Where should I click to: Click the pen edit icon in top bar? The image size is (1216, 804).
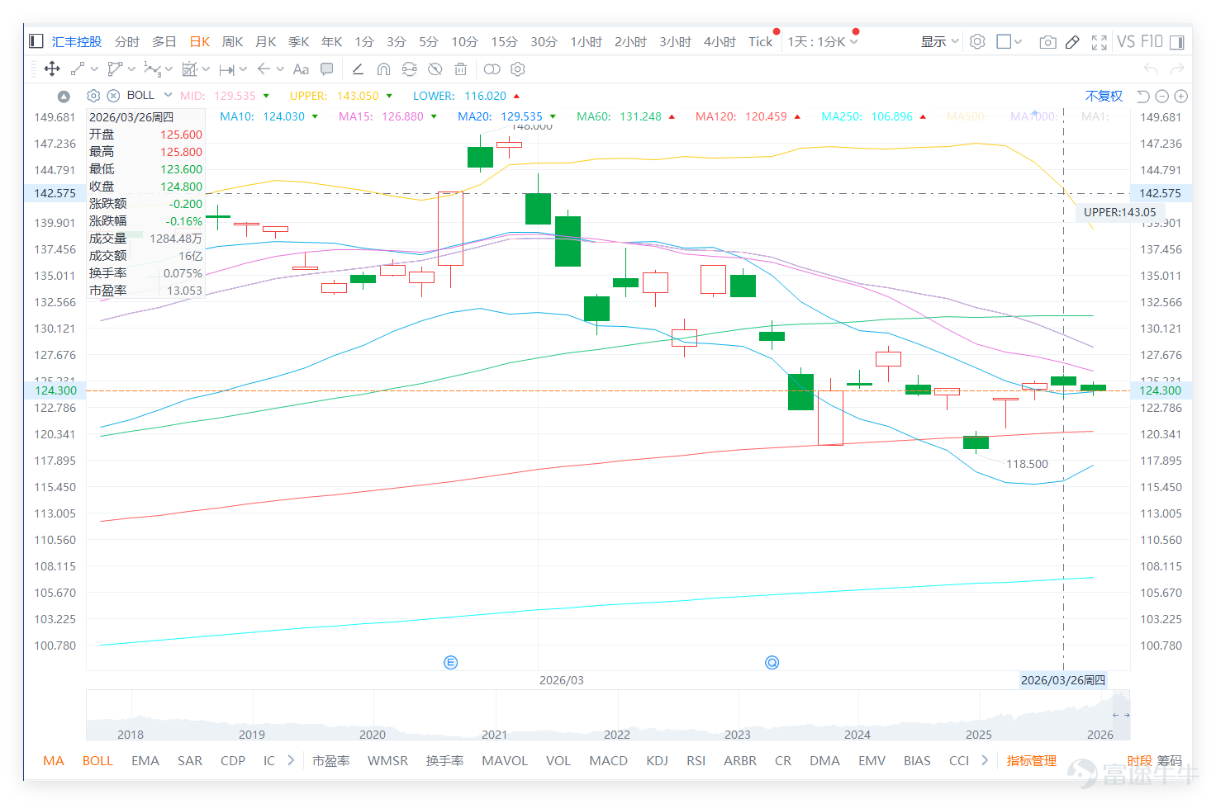pos(1072,41)
